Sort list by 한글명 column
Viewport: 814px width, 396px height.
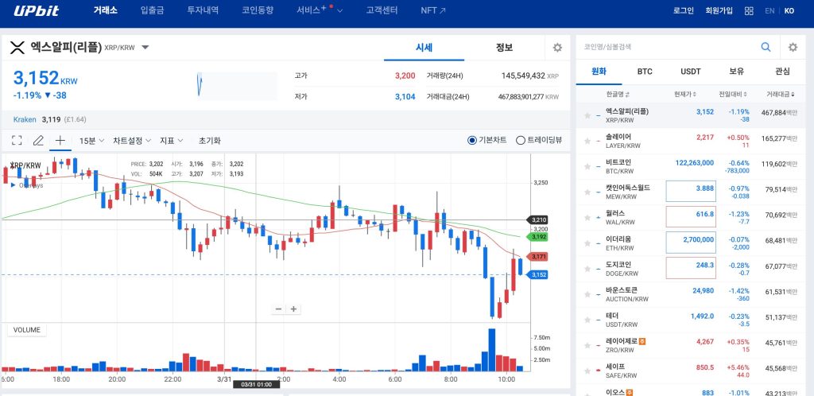[618, 94]
